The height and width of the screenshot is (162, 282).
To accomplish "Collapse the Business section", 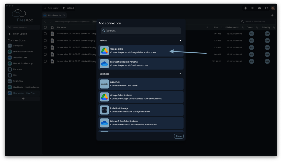I will point(180,74).
